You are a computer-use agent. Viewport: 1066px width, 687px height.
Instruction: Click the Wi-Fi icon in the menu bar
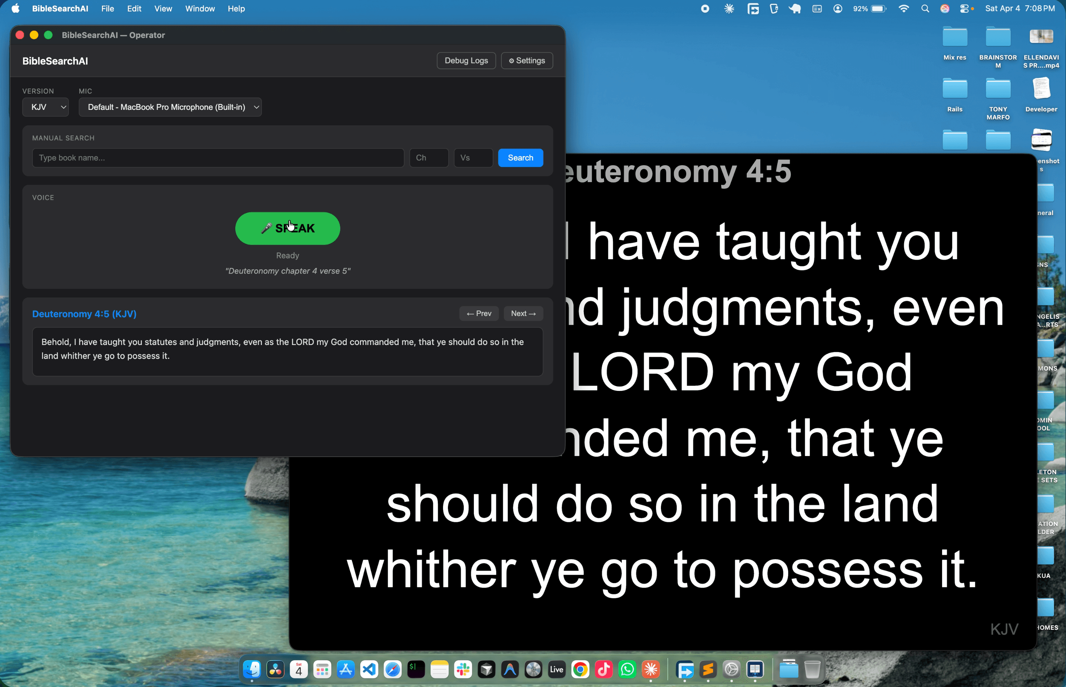(x=904, y=9)
